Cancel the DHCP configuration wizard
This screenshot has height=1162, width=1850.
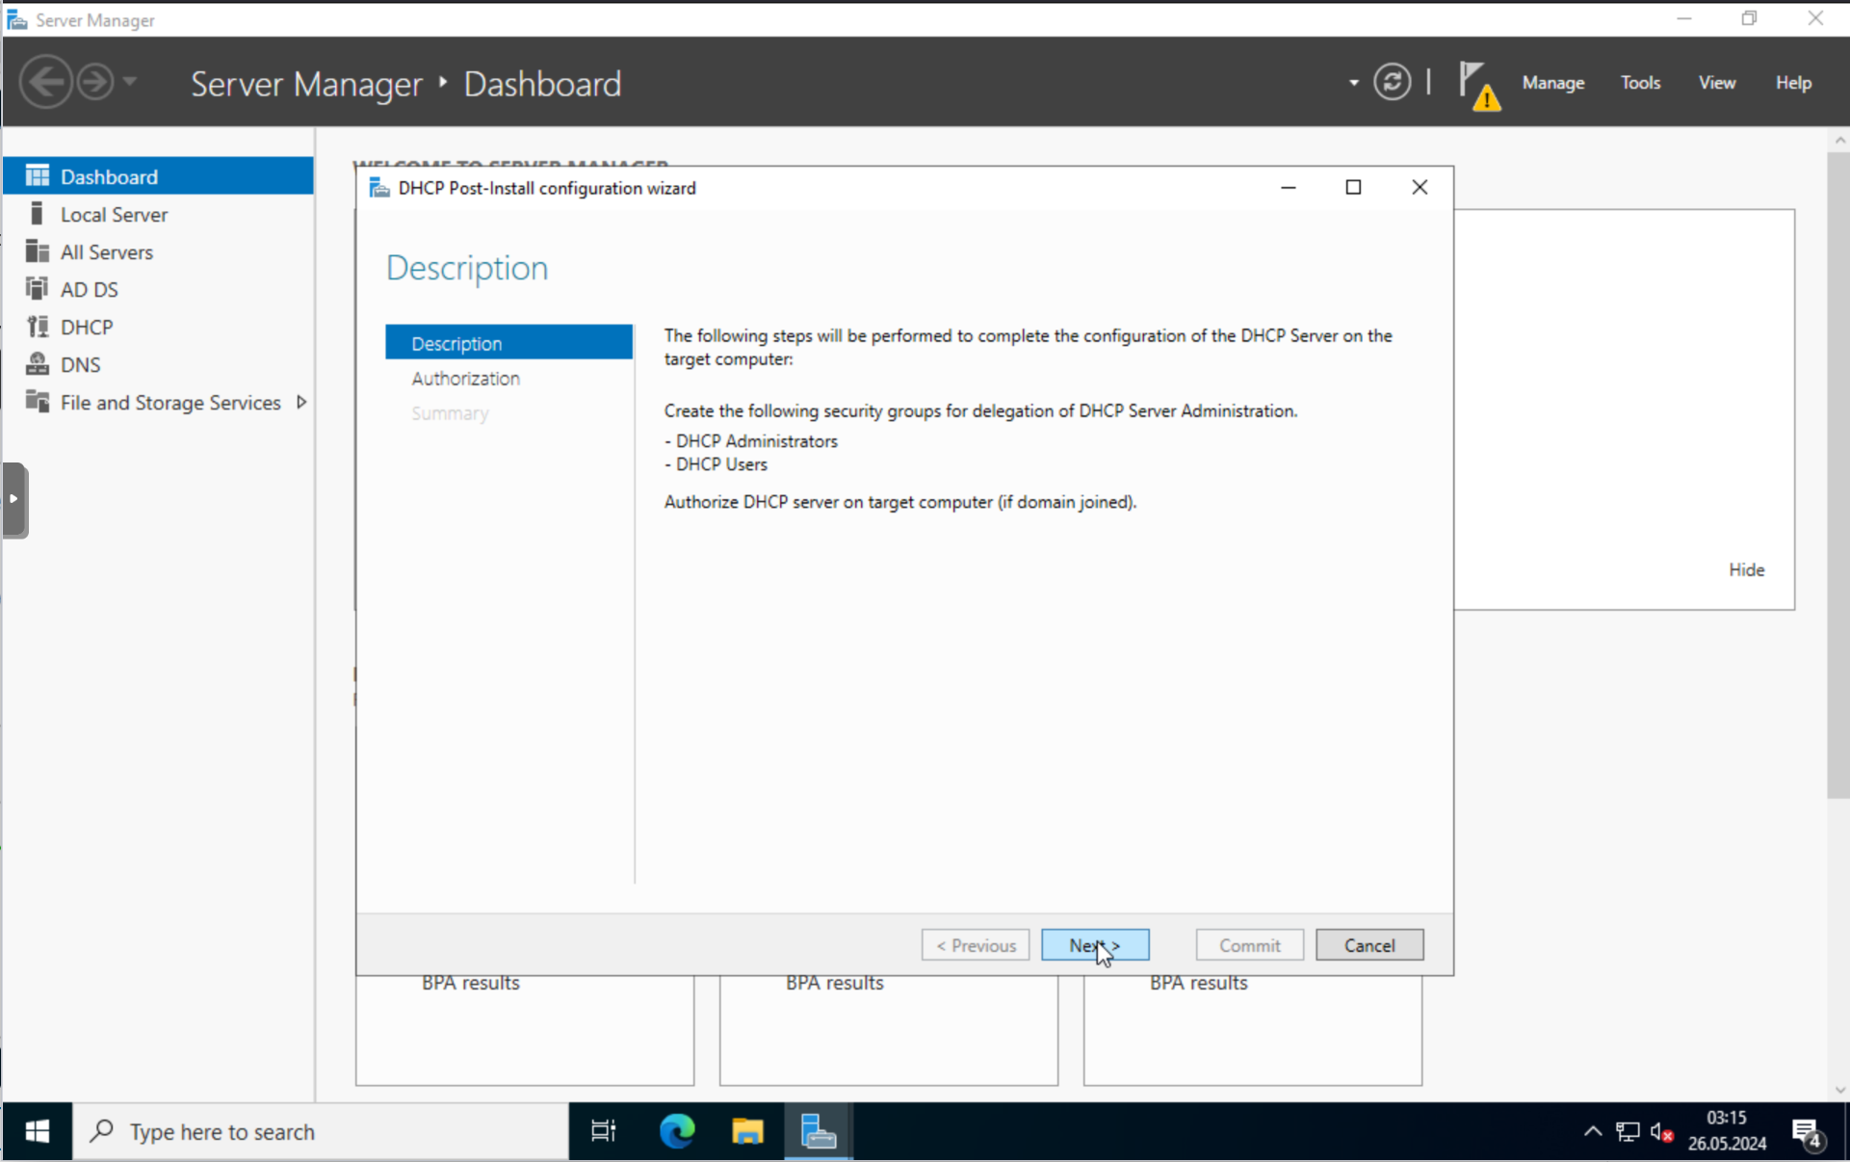(x=1369, y=945)
